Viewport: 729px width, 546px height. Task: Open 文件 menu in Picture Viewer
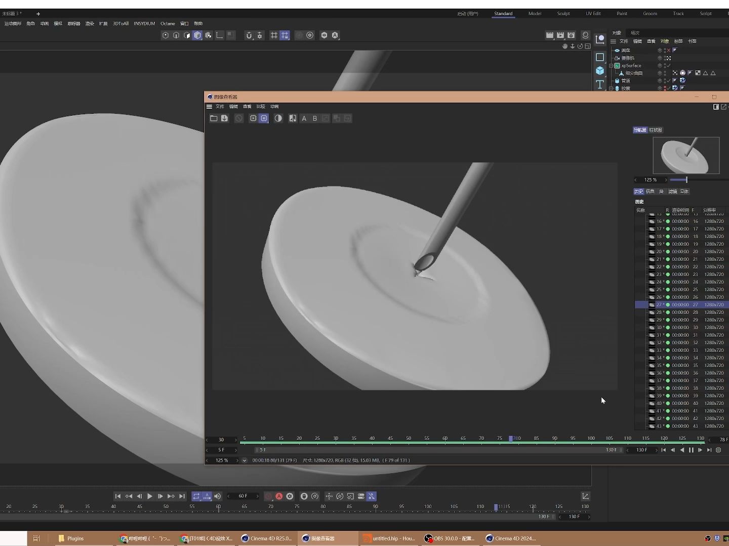pyautogui.click(x=220, y=107)
